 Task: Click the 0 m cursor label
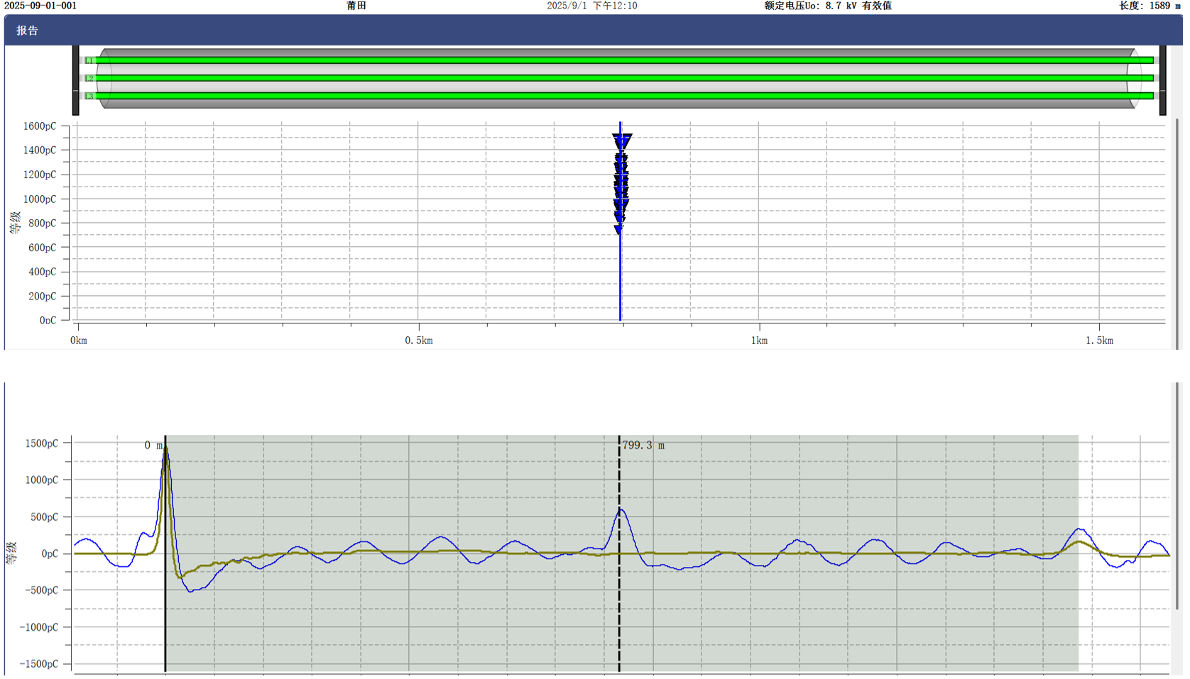152,446
